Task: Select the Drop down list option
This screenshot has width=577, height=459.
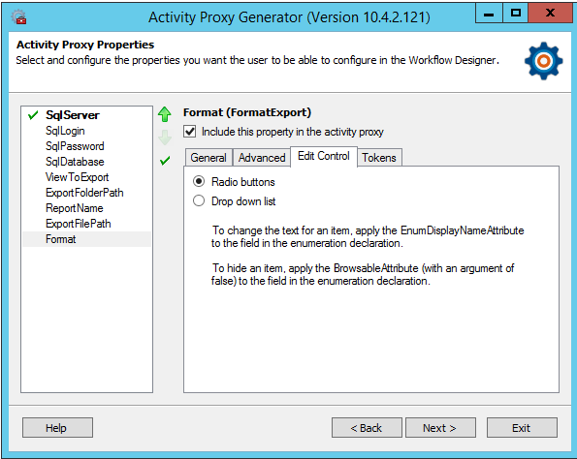Action: [x=199, y=200]
